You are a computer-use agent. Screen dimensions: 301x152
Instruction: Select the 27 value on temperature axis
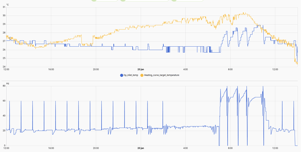pyautogui.click(x=4, y=41)
